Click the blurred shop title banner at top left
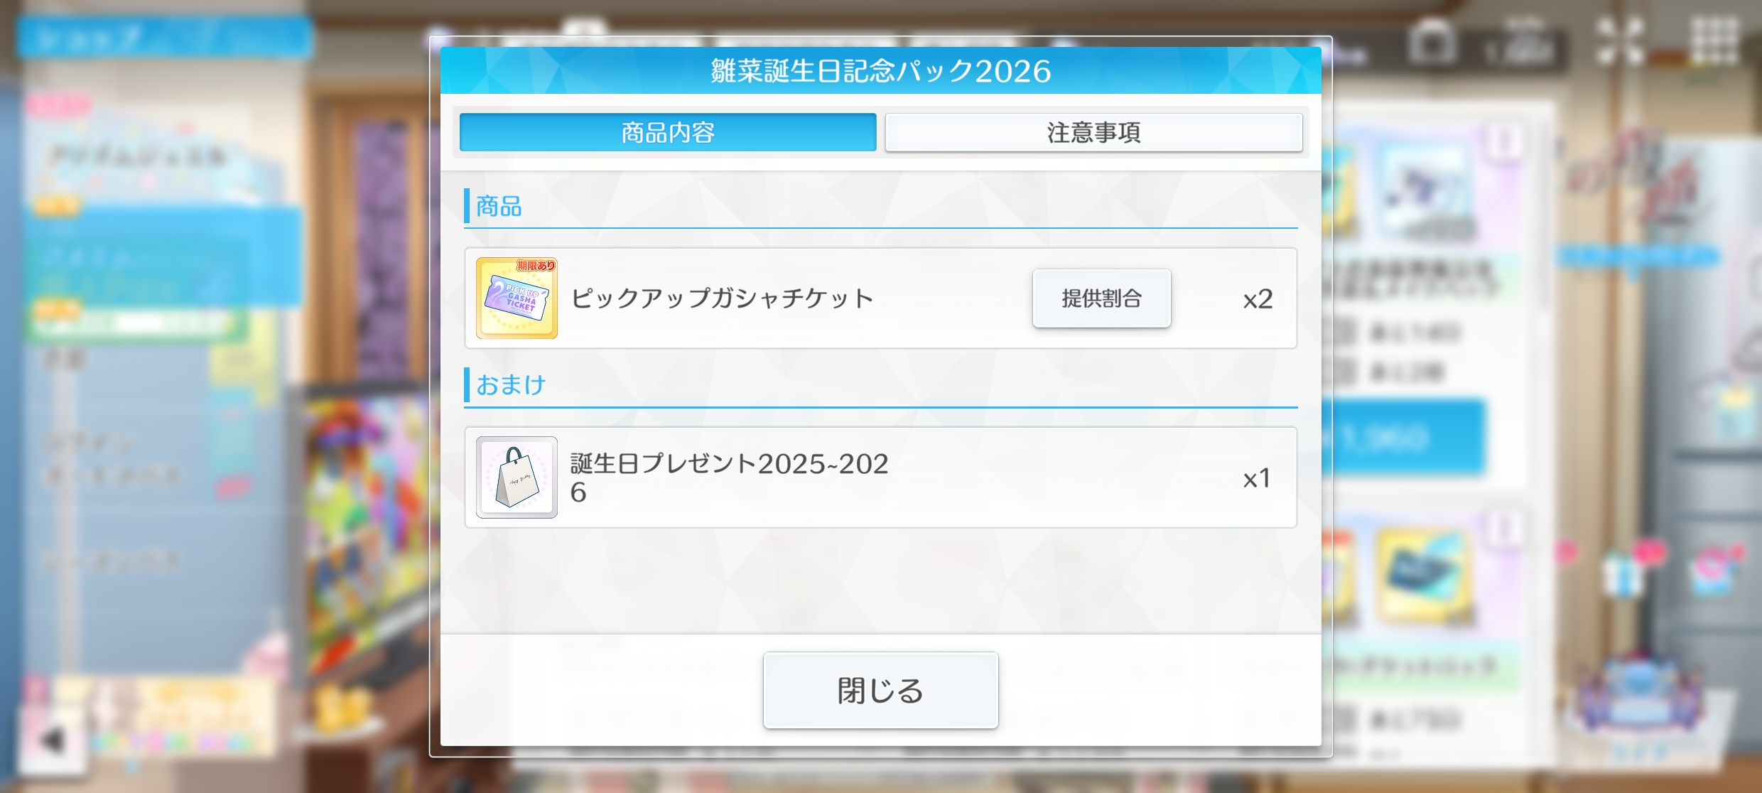The image size is (1762, 793). [165, 37]
